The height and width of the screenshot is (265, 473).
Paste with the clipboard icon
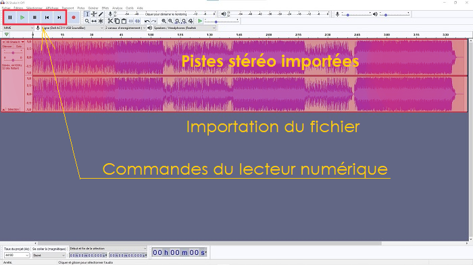pos(124,21)
